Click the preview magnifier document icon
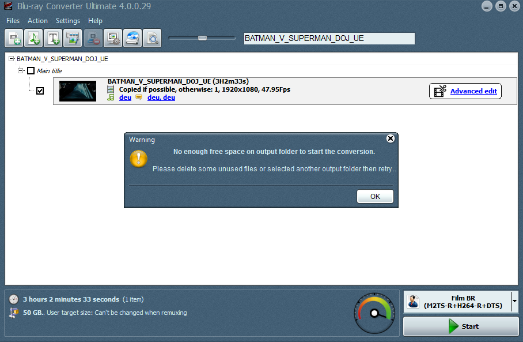The height and width of the screenshot is (342, 523). pyautogui.click(x=152, y=39)
